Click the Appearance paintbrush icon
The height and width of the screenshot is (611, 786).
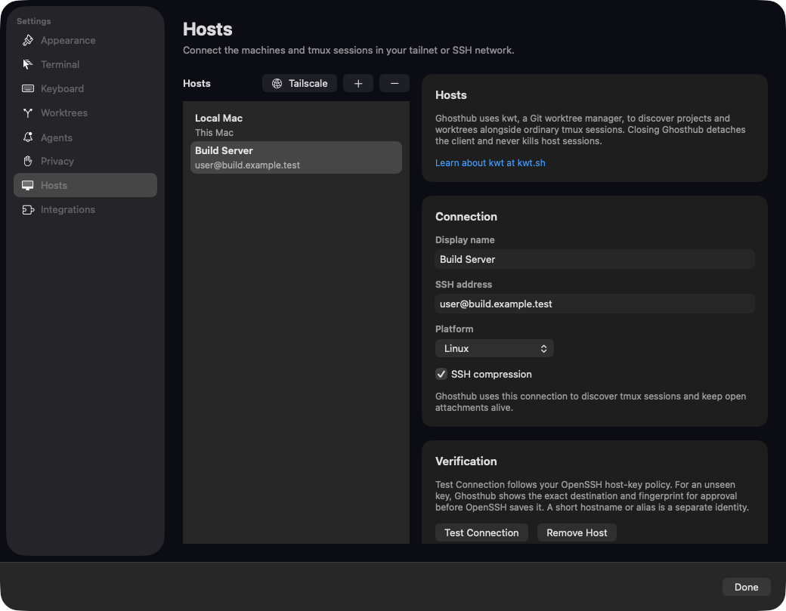(x=28, y=41)
